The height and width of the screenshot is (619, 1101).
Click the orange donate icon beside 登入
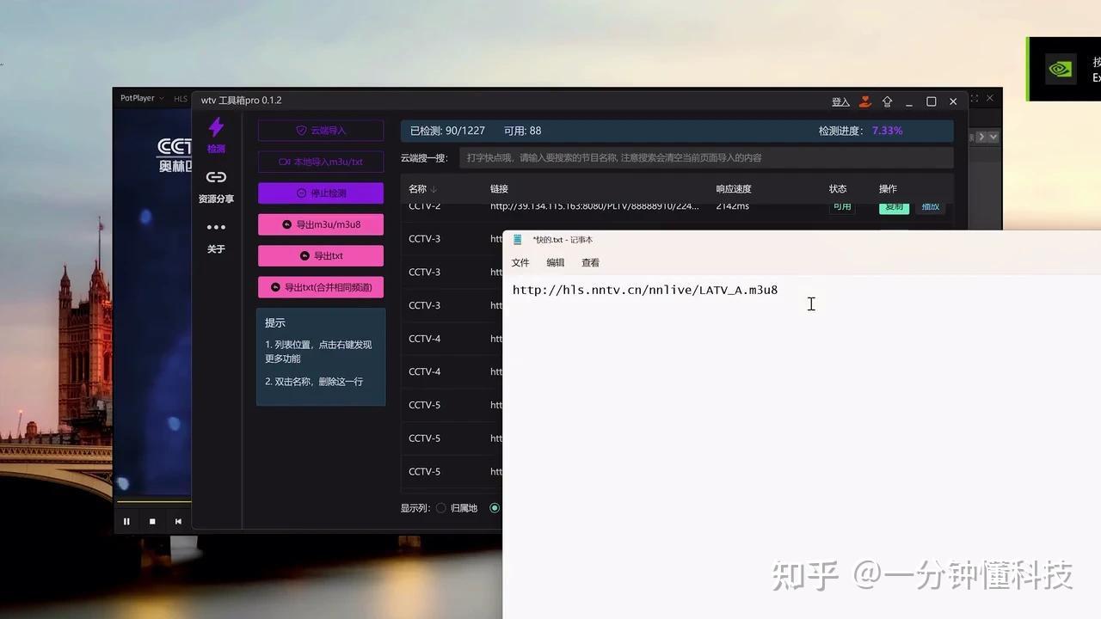tap(865, 101)
